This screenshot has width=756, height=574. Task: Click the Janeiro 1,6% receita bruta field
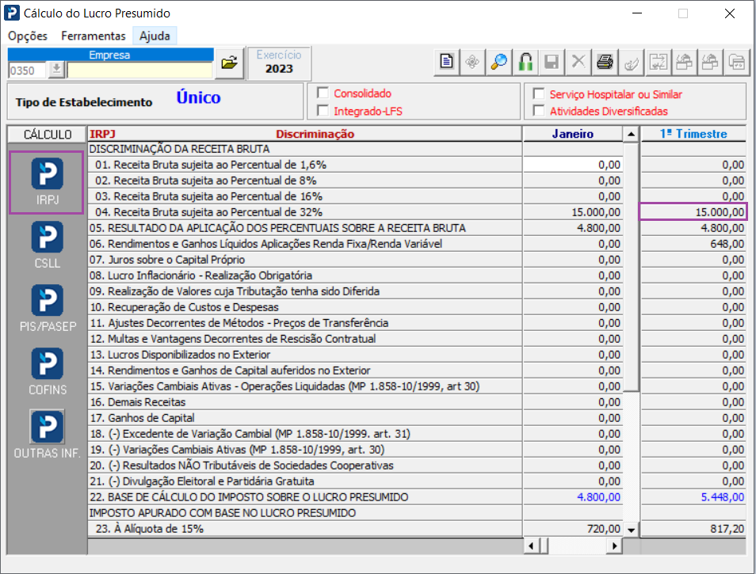click(x=572, y=165)
